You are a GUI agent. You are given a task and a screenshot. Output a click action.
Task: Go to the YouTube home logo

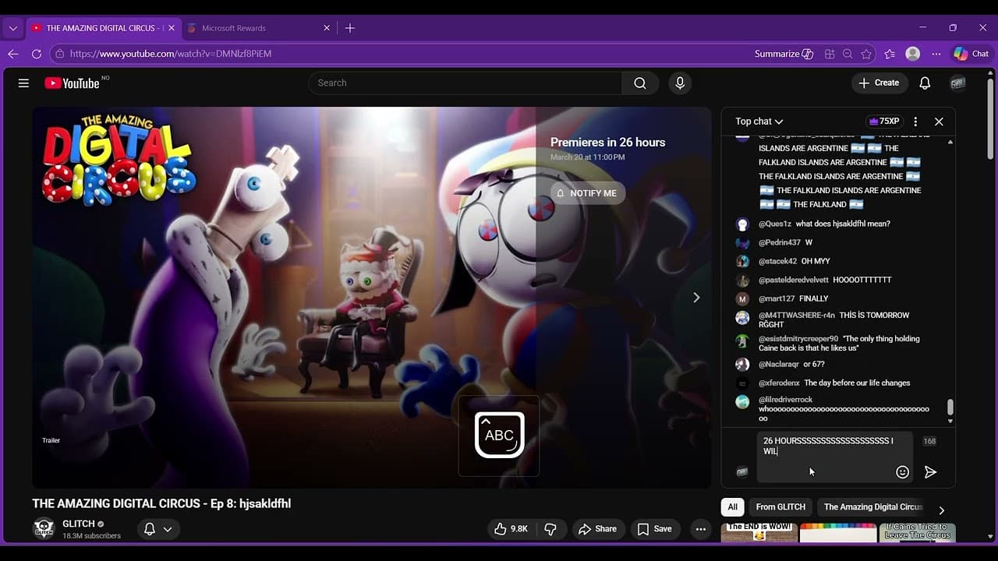click(x=72, y=83)
